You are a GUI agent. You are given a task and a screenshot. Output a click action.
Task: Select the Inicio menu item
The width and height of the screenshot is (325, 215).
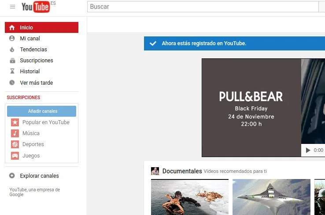pyautogui.click(x=42, y=28)
